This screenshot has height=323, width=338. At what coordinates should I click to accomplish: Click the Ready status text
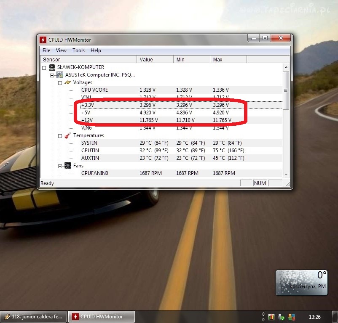pos(47,183)
